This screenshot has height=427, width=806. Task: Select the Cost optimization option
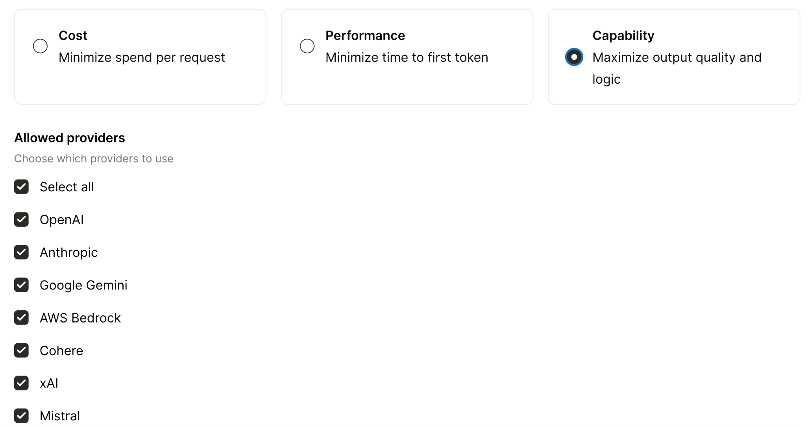(40, 46)
